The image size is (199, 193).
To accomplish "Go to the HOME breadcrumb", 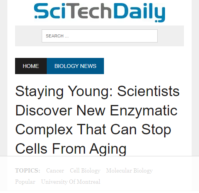I will point(31,66).
